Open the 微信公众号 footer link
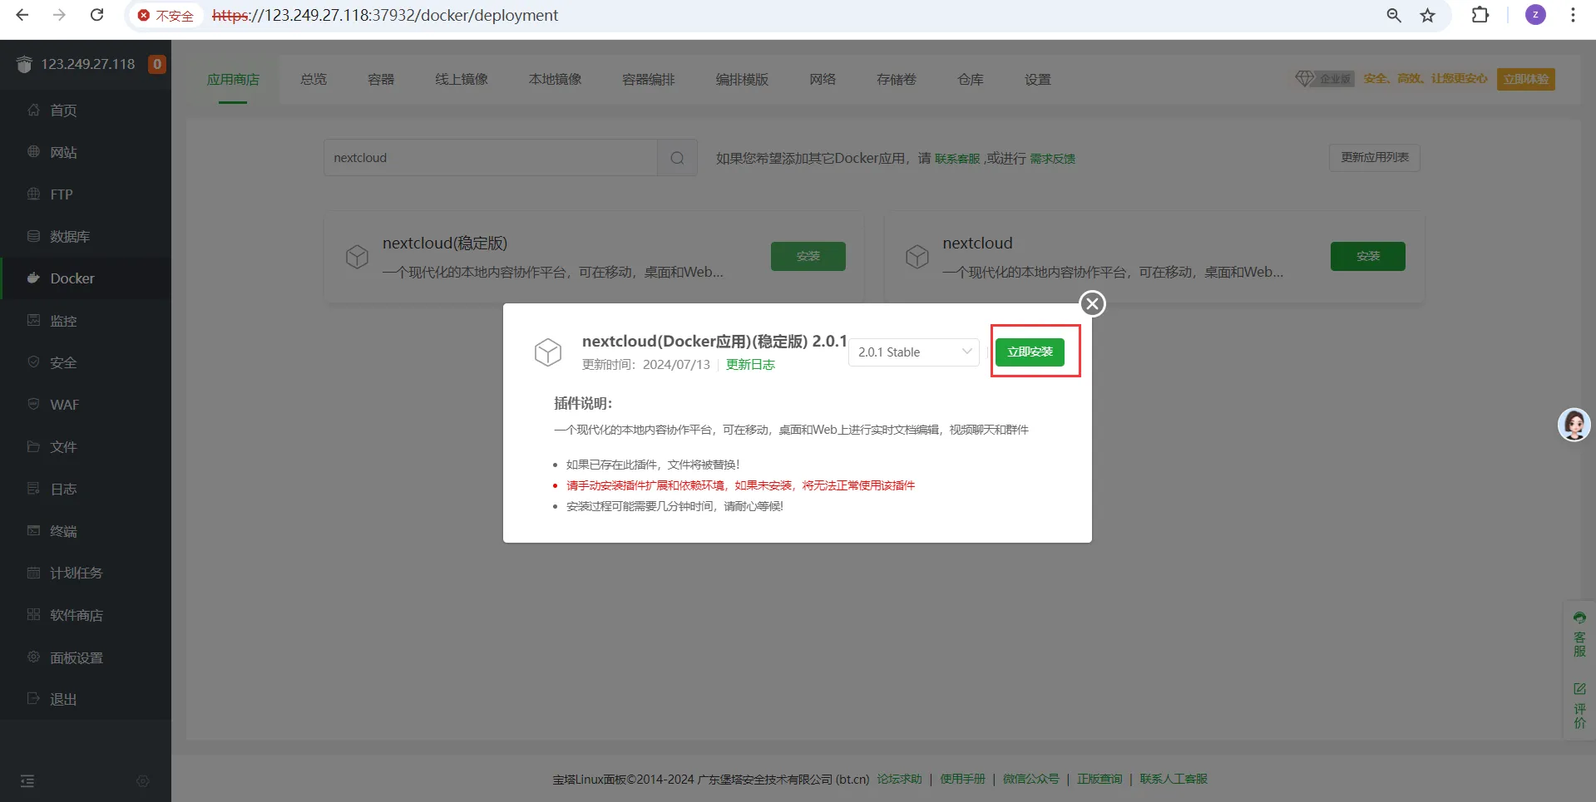 1031,780
